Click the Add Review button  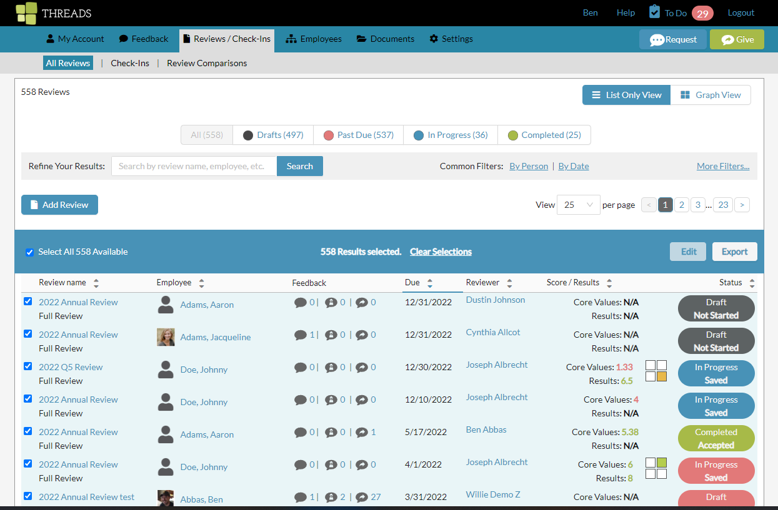(59, 205)
